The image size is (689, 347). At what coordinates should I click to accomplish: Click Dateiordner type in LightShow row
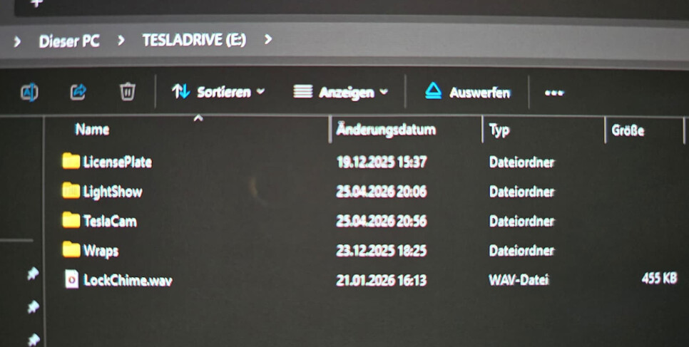[x=522, y=192]
